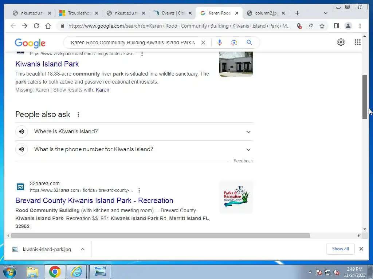Close the column2.jpg tab
This screenshot has height=279, width=373.
(x=283, y=13)
